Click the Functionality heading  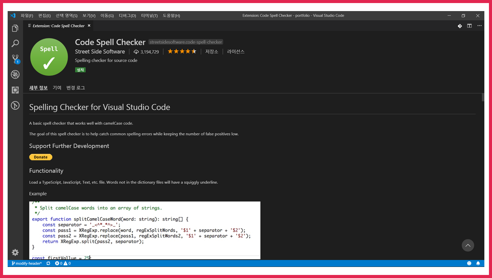click(46, 171)
